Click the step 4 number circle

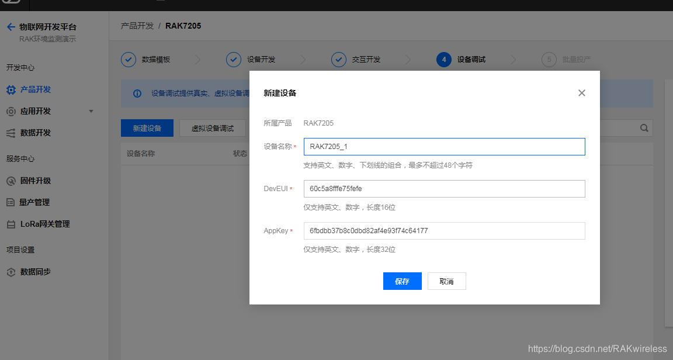pyautogui.click(x=444, y=60)
